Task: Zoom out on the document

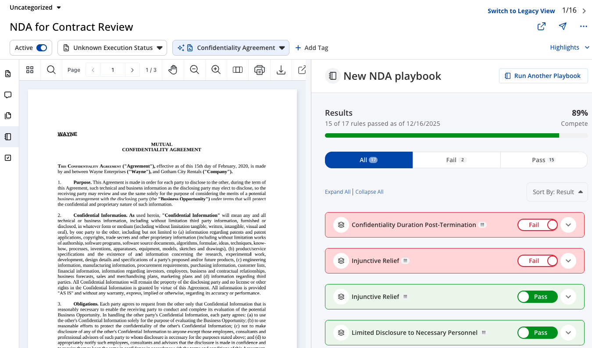Action: coord(194,70)
